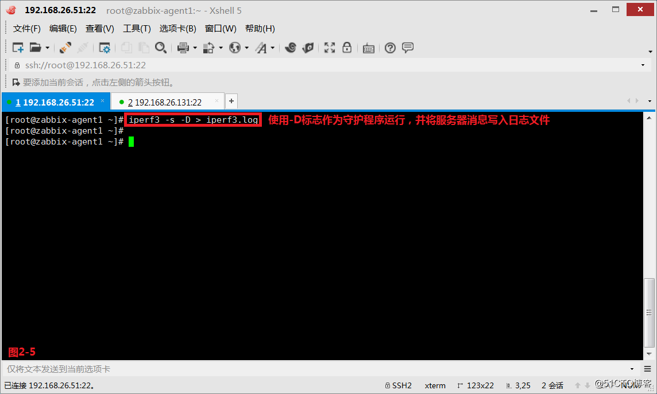Click the paste icon in the toolbar
This screenshot has width=657, height=394.
[x=144, y=48]
